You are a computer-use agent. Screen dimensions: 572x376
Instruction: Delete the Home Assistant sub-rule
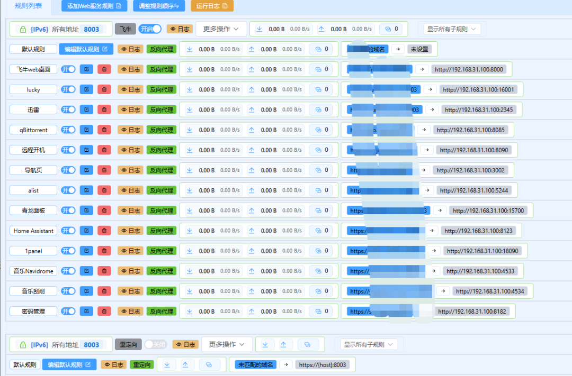point(104,231)
